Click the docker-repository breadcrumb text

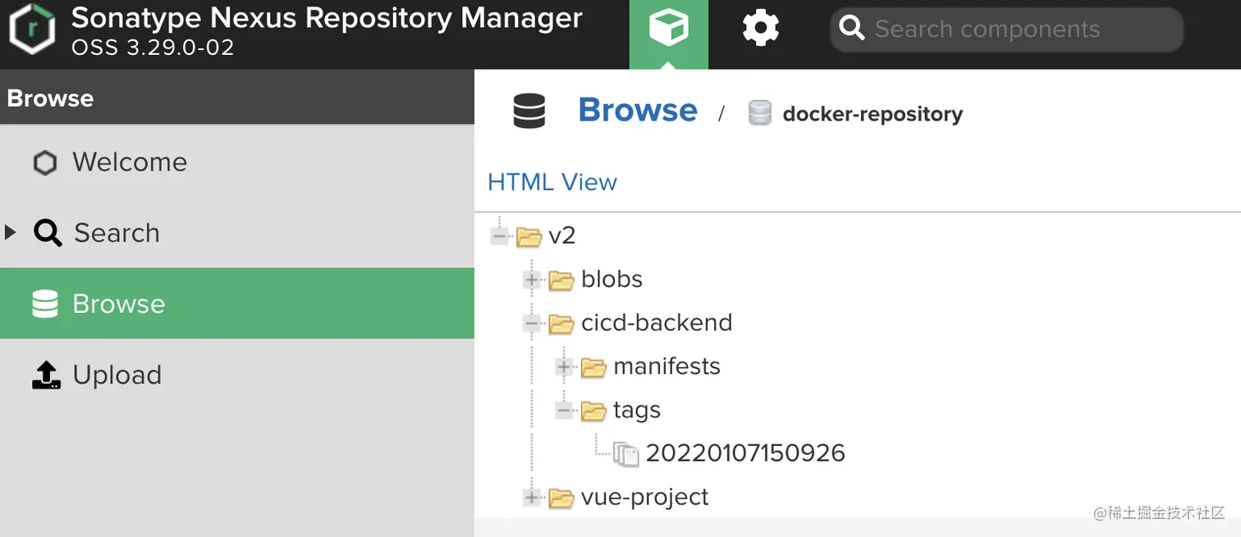click(x=872, y=113)
